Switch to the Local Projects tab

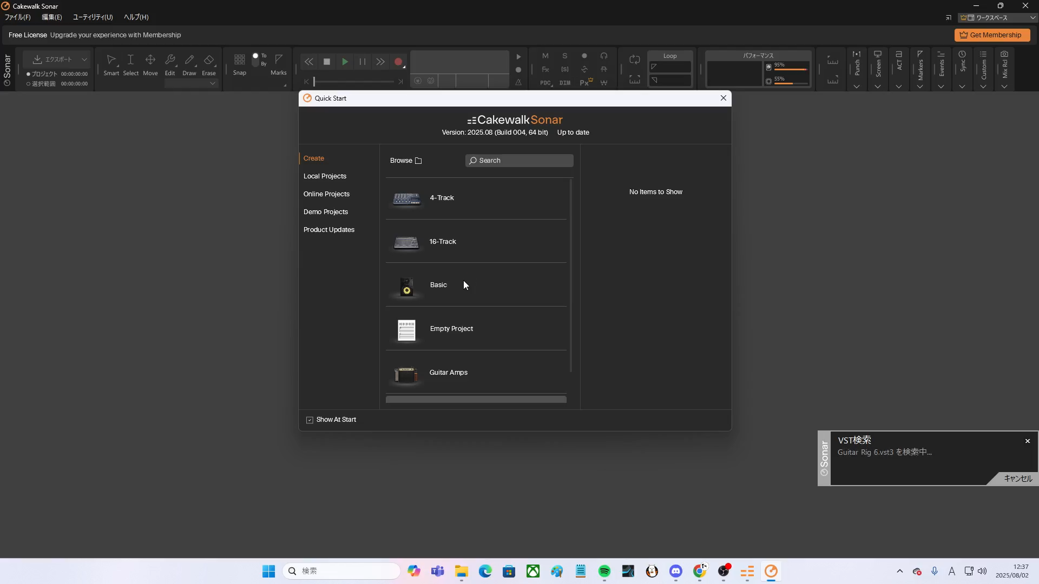click(x=325, y=176)
